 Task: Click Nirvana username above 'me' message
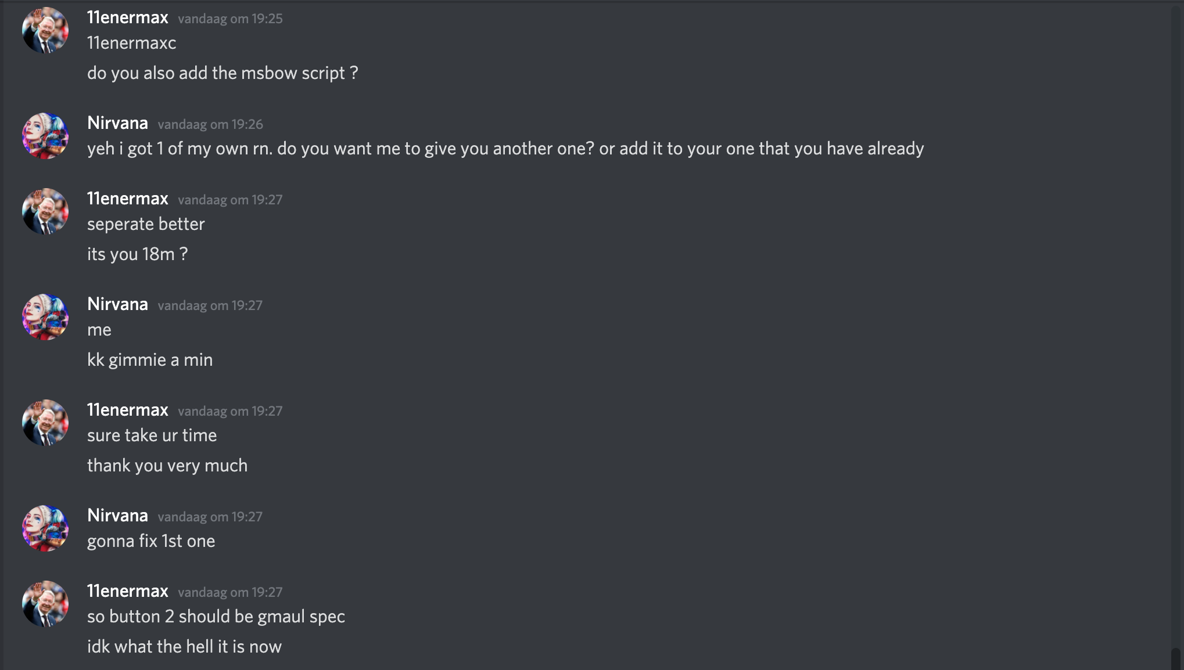117,304
